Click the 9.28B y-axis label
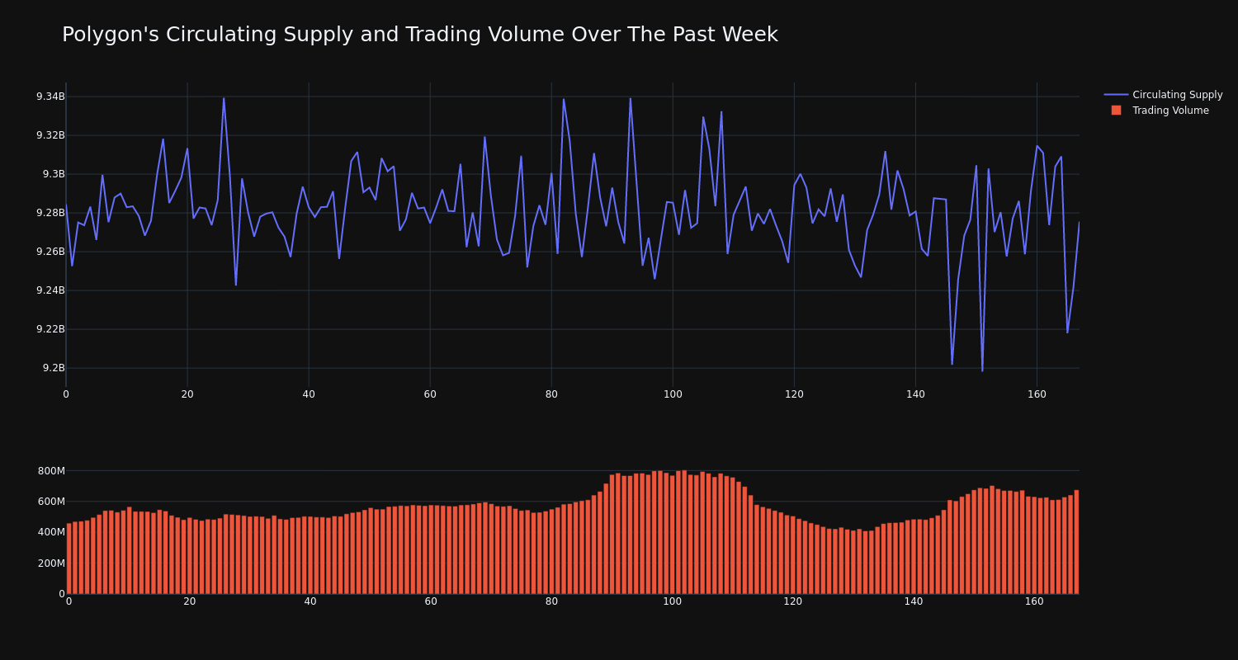Image resolution: width=1238 pixels, height=660 pixels. point(50,213)
